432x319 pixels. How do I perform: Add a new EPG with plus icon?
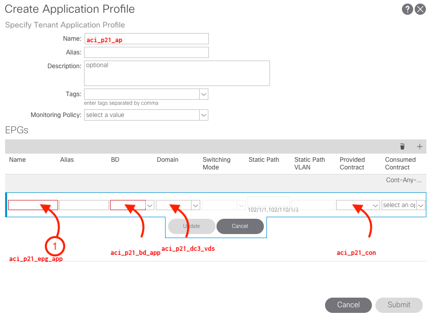(420, 147)
